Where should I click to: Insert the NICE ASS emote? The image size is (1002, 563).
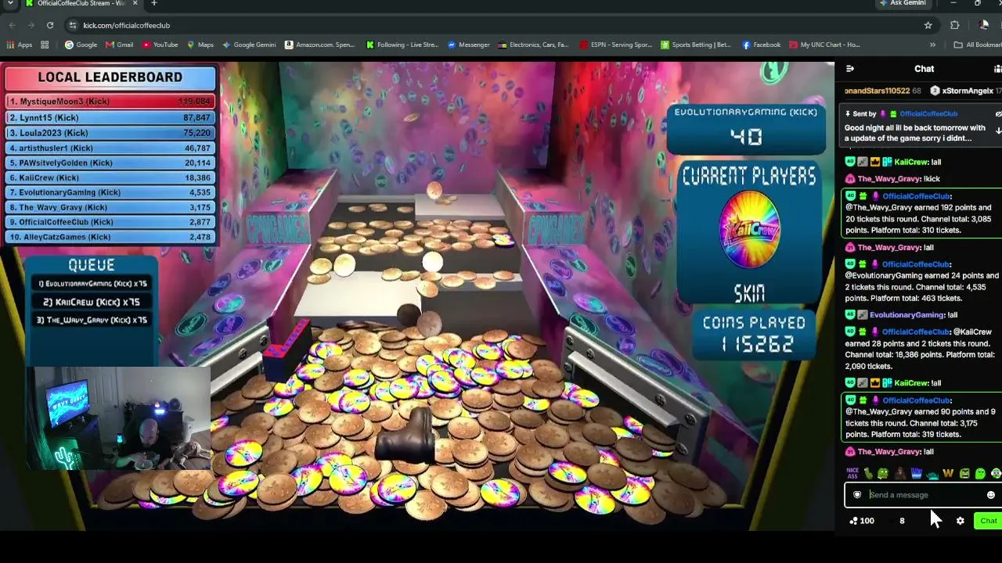coord(852,473)
